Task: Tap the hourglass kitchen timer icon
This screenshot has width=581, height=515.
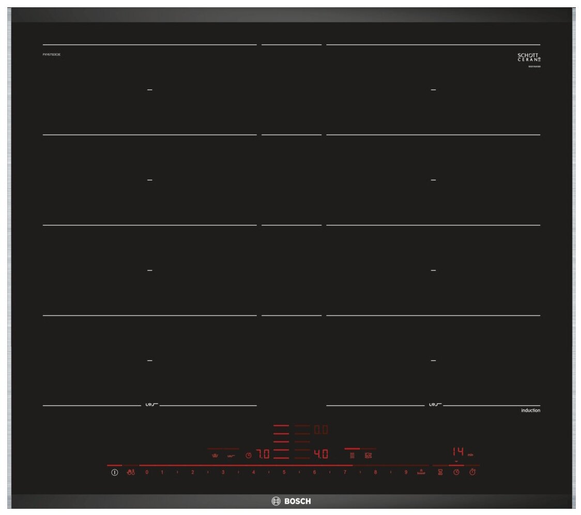Action: coord(440,473)
